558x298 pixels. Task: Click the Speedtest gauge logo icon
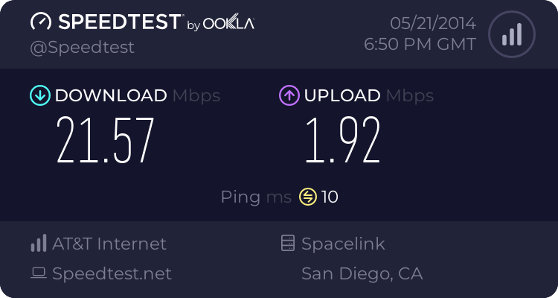(x=42, y=22)
